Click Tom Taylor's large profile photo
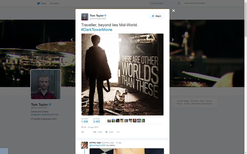Screen dimensions: 247x154 tap(45, 84)
